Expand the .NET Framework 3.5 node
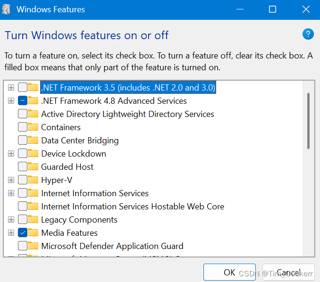 [x=11, y=87]
